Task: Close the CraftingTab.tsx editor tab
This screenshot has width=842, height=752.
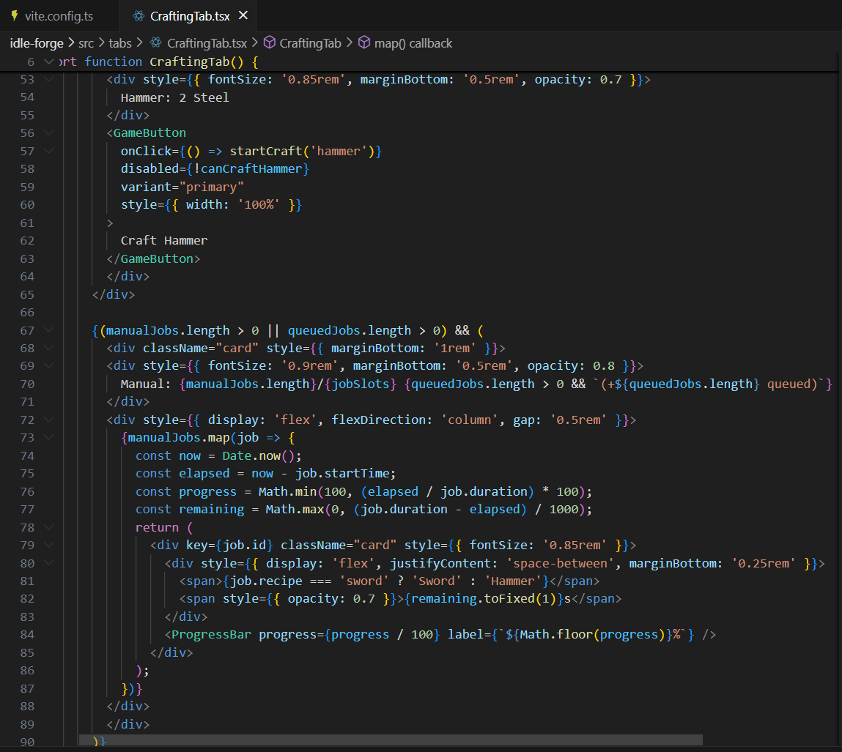Action: tap(243, 15)
